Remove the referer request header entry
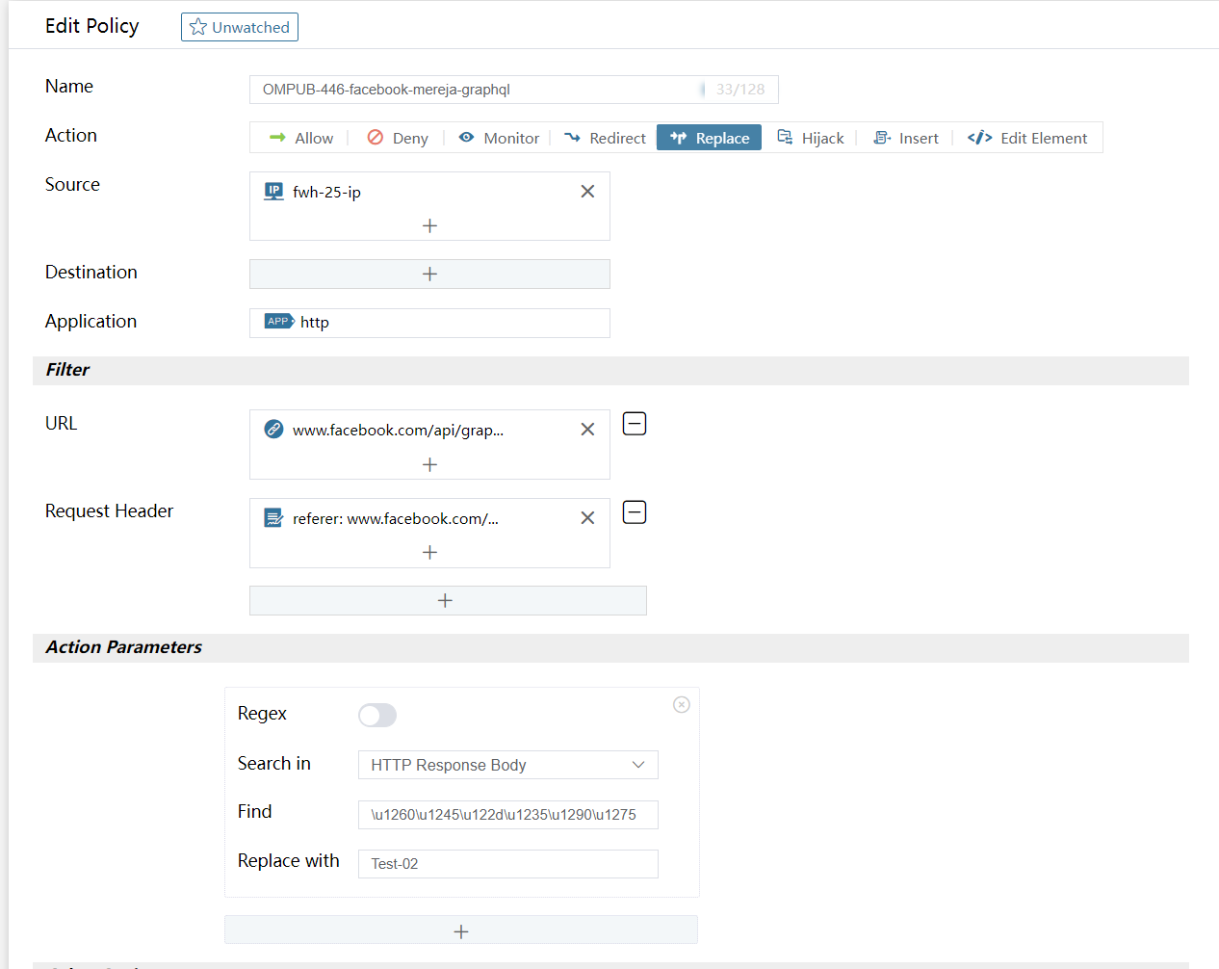 [x=587, y=518]
